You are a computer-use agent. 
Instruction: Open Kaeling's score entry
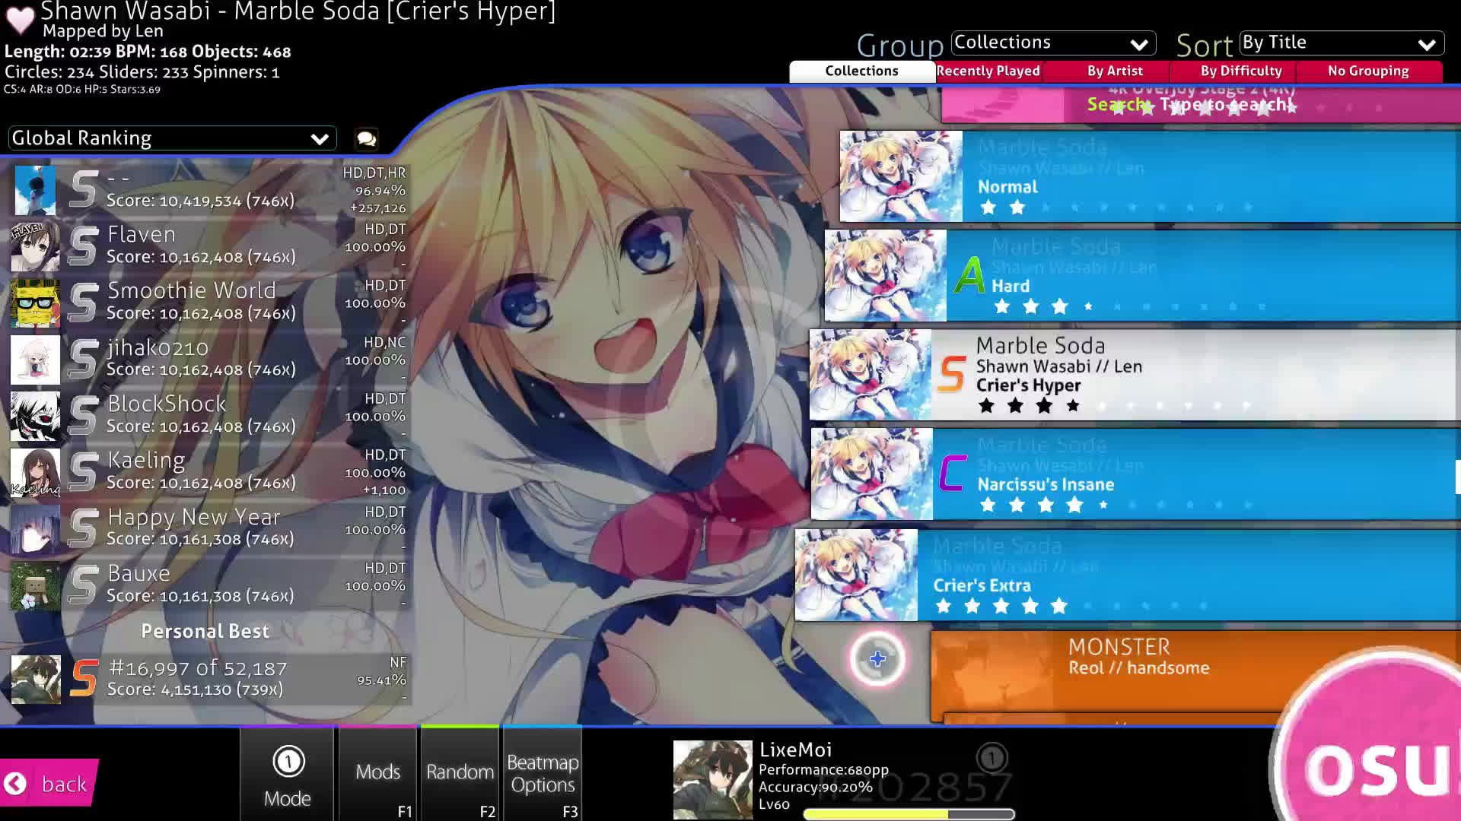(209, 471)
